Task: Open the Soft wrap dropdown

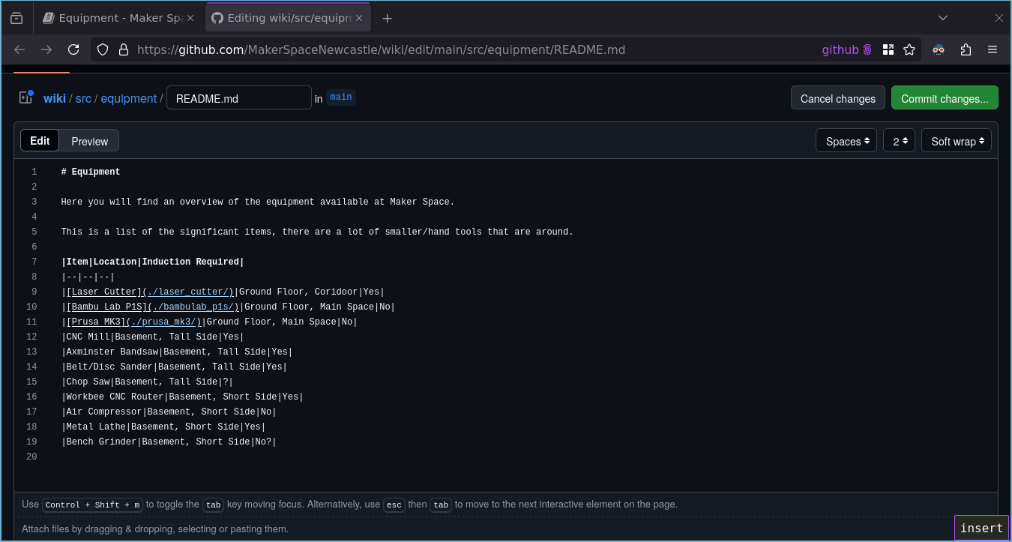Action: 957,140
